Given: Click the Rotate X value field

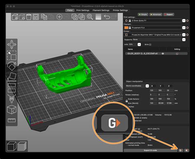Looking at the screenshot, I should (x=153, y=95).
